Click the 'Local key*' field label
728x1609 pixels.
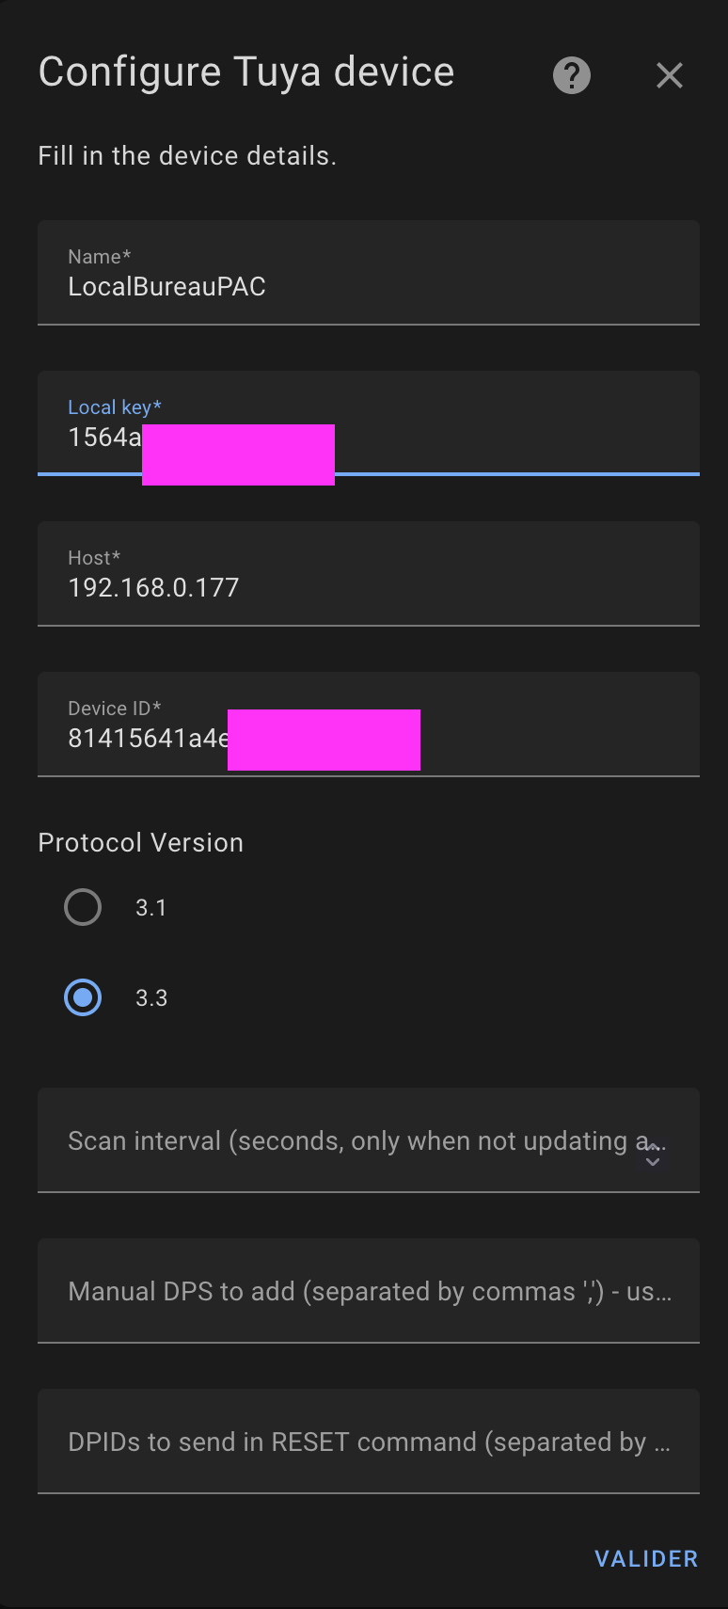(x=114, y=407)
